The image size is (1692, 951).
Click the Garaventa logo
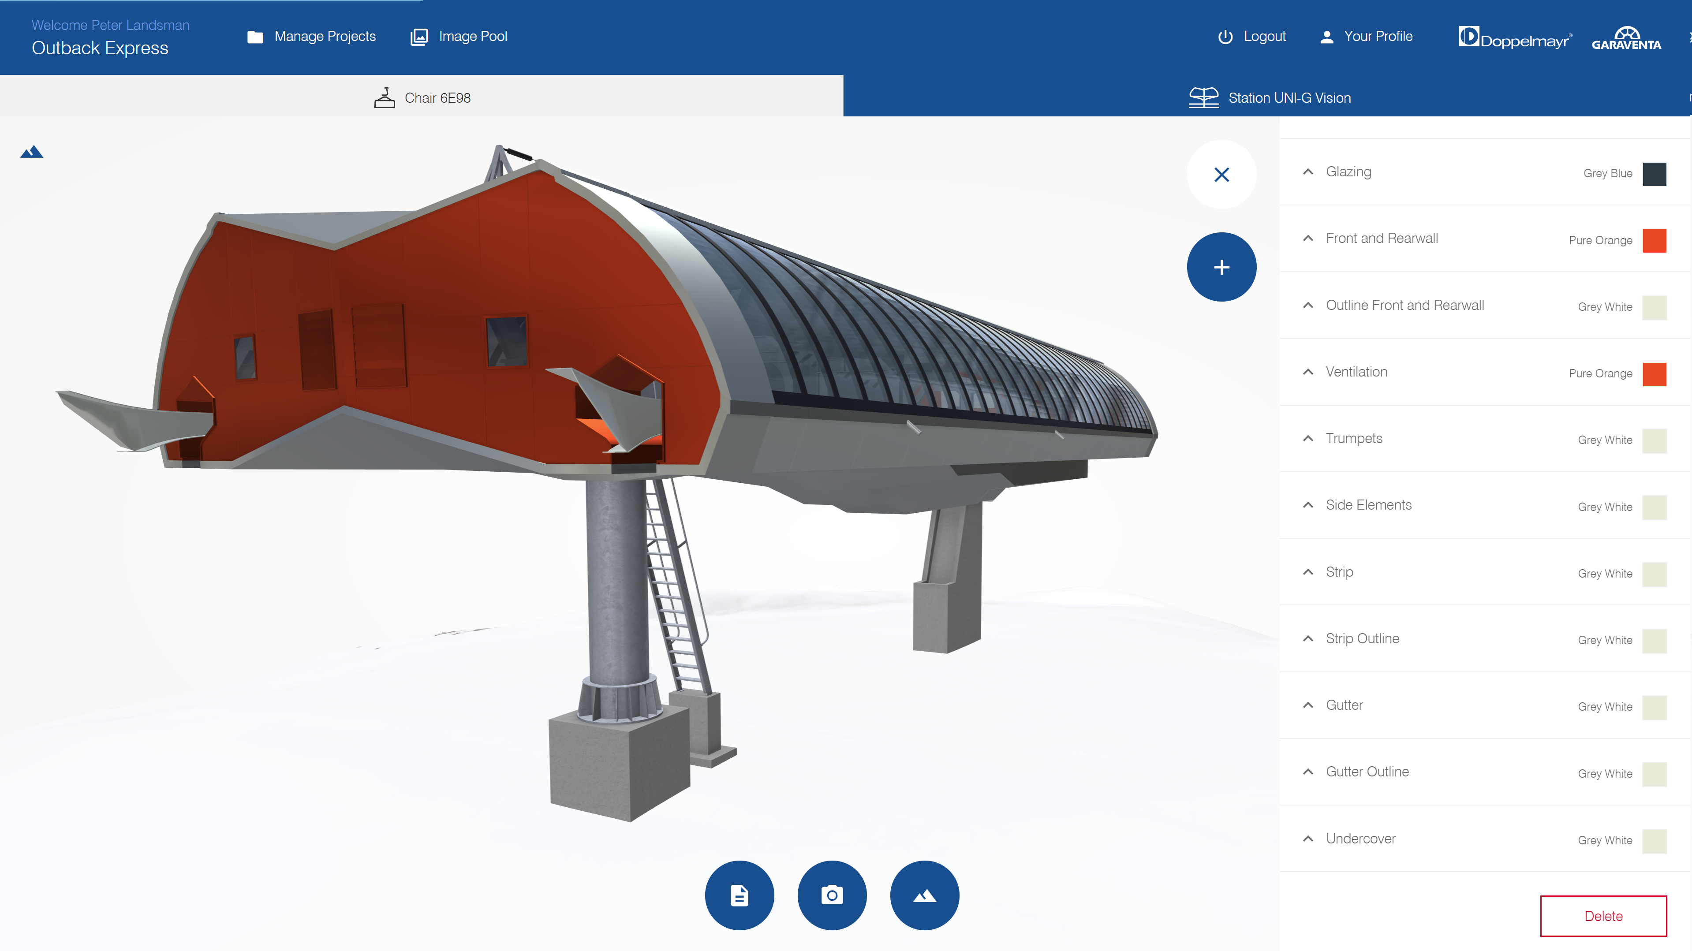click(1626, 38)
